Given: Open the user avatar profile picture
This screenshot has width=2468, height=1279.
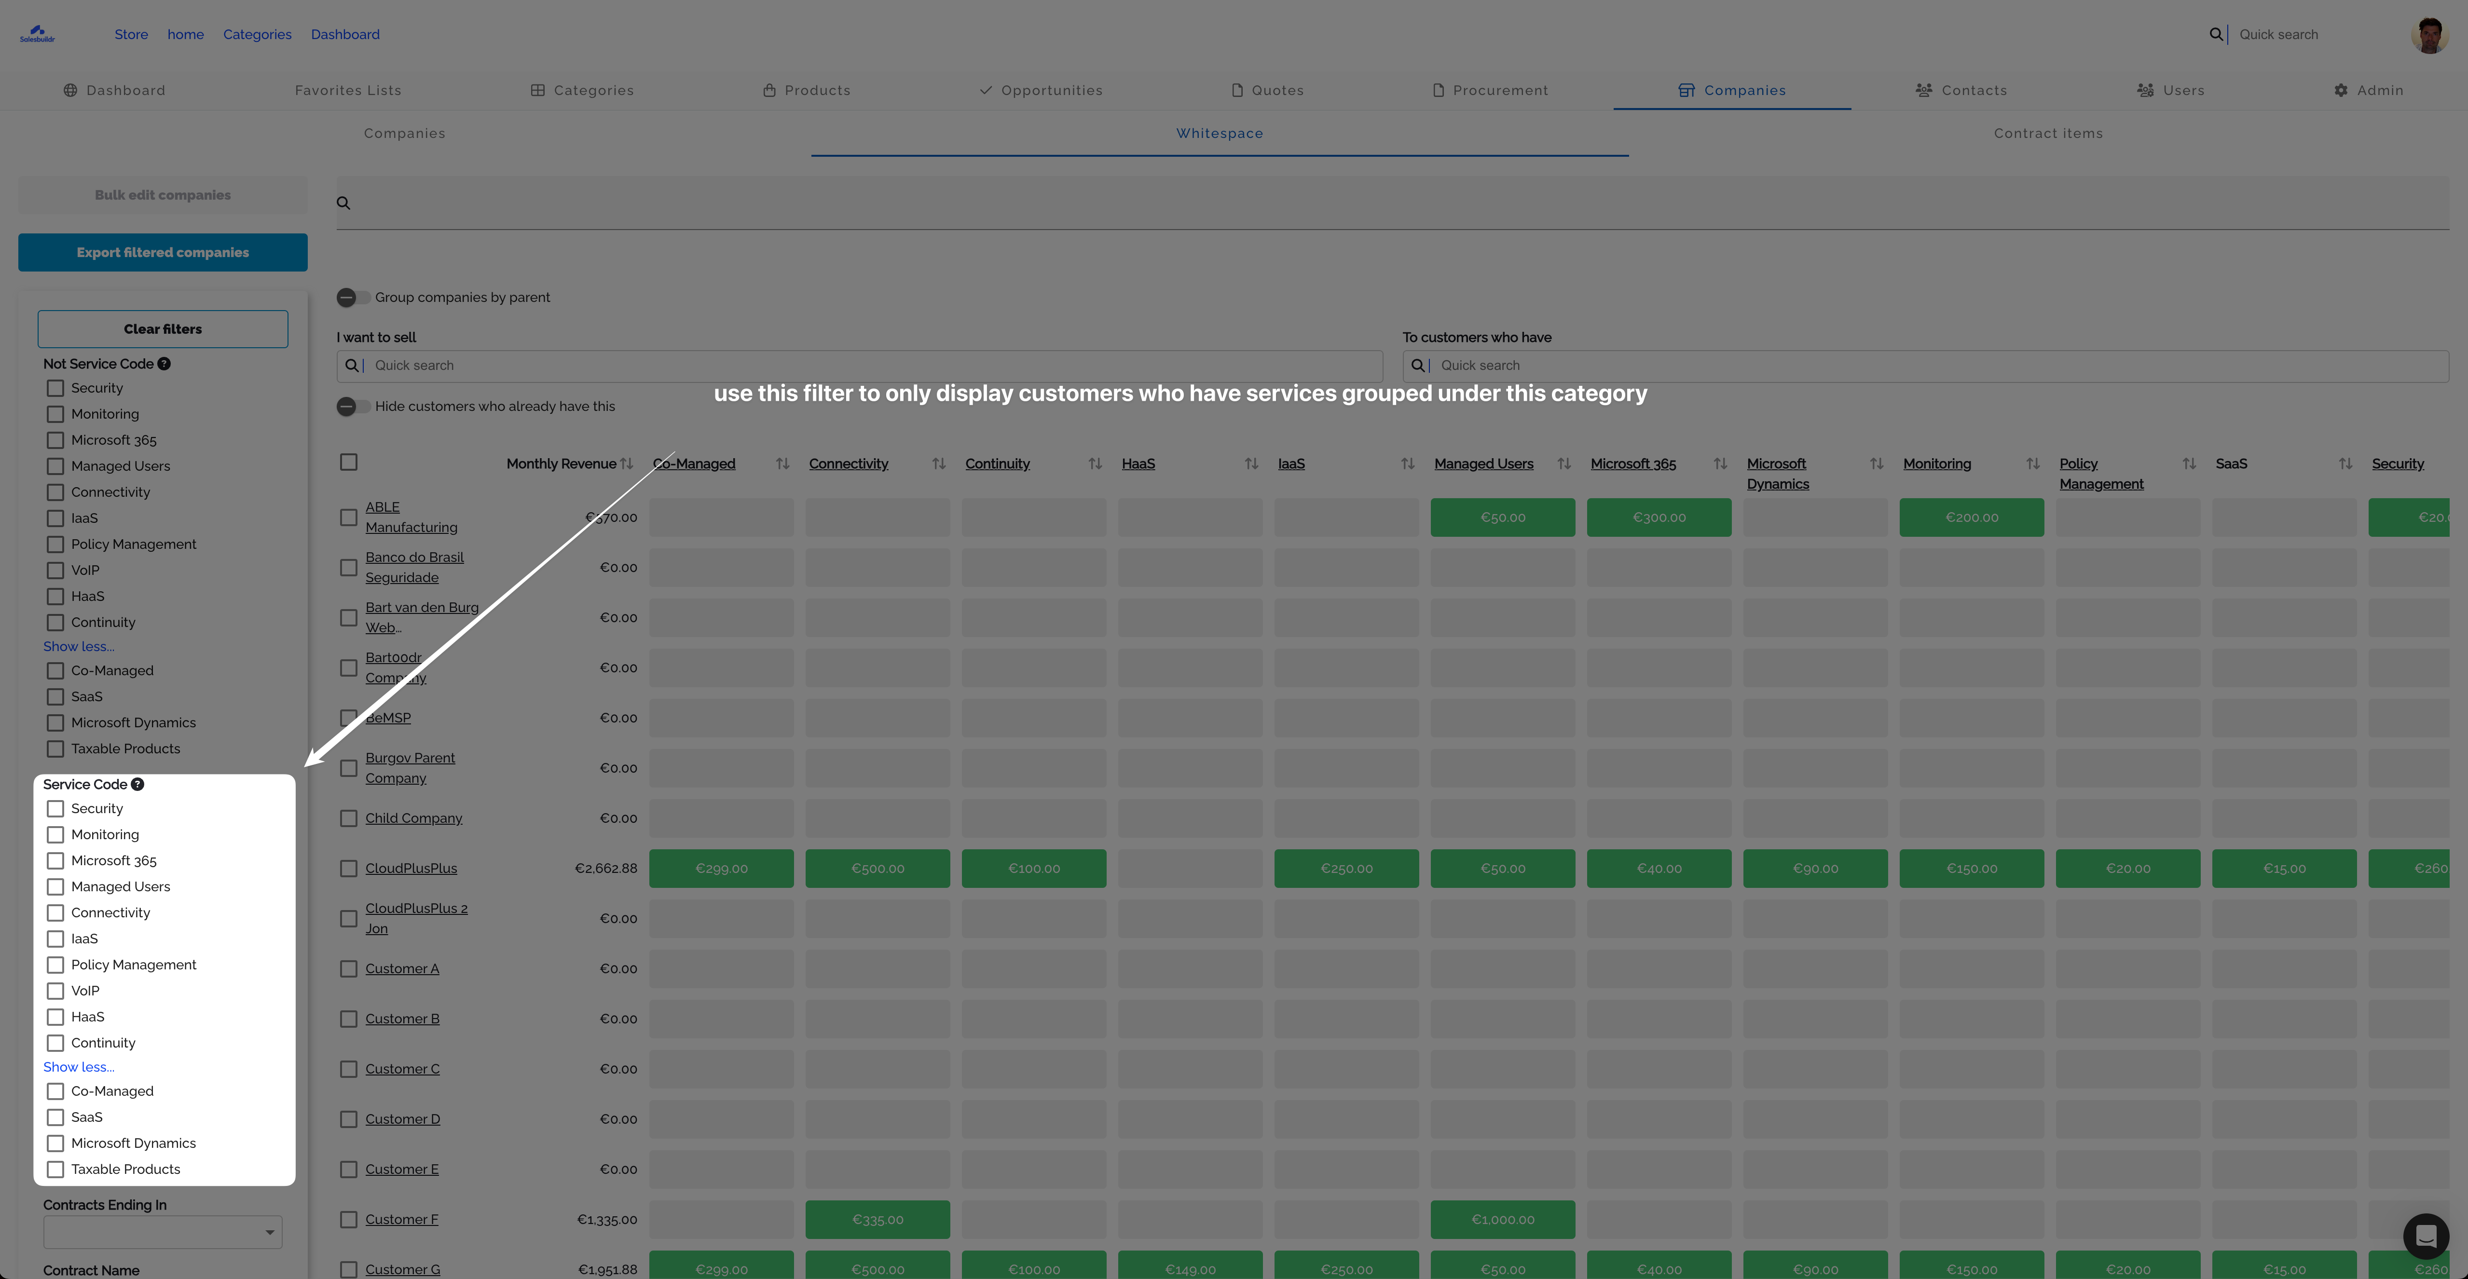Looking at the screenshot, I should coord(2429,36).
